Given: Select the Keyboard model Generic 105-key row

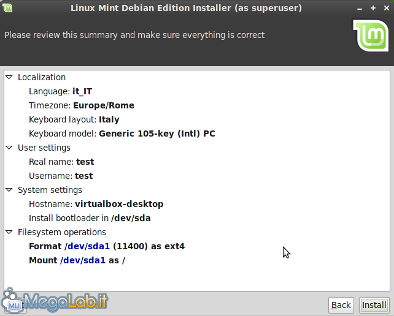Looking at the screenshot, I should (122, 134).
